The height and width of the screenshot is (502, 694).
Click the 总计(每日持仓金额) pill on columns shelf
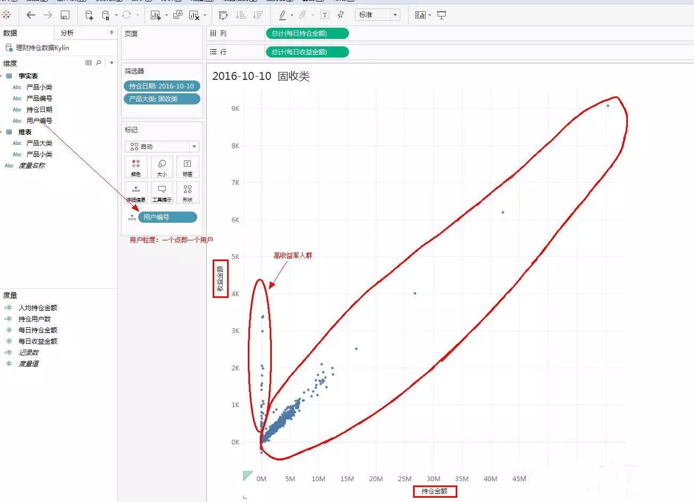[307, 34]
